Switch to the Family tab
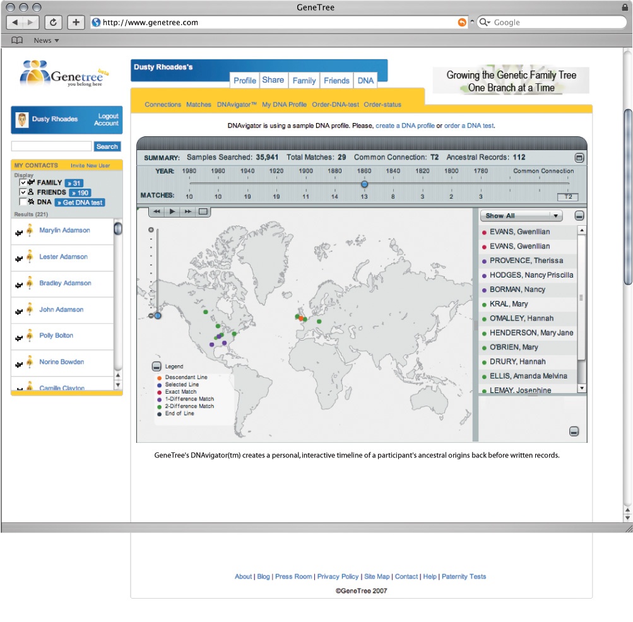633x622 pixels. pyautogui.click(x=304, y=80)
